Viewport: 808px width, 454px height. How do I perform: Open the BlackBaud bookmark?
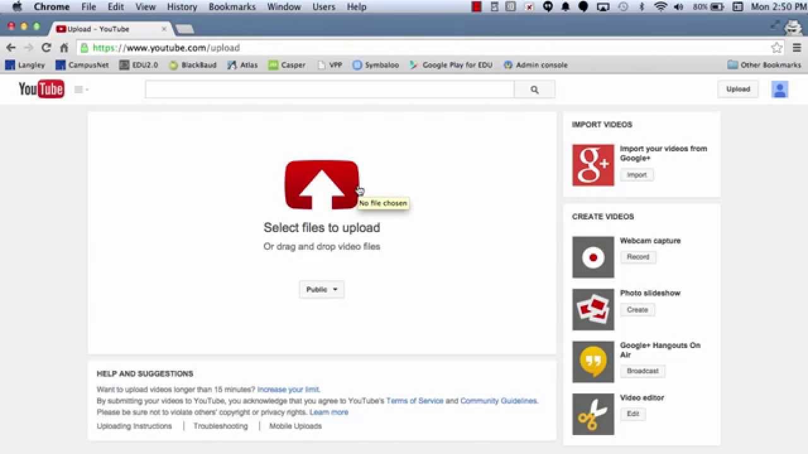(193, 65)
